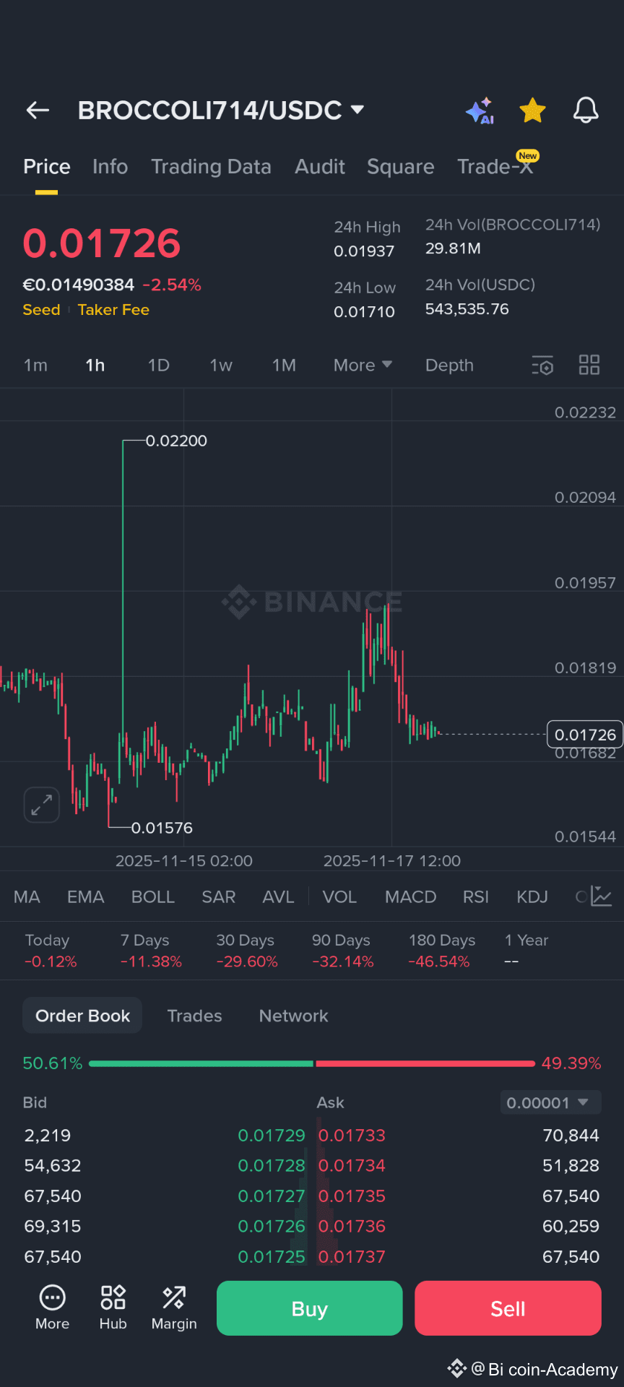This screenshot has height=1387, width=624.
Task: Tap the green Buy button
Action: (x=310, y=1308)
